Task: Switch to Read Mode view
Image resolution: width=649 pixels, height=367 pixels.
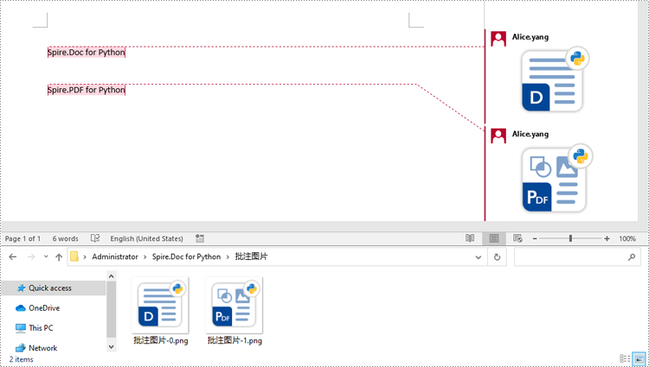Action: 470,238
